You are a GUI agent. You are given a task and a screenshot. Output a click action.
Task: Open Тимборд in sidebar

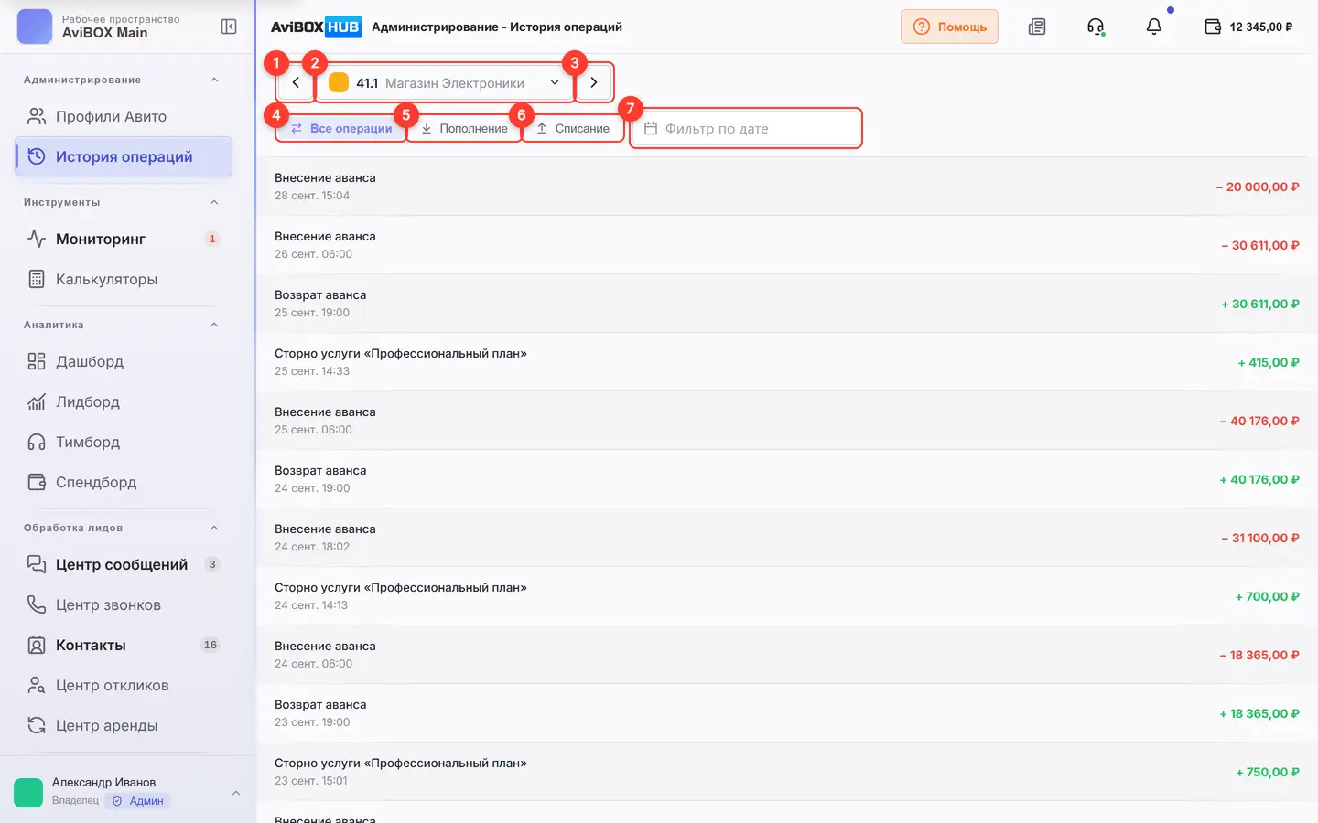tap(124, 442)
